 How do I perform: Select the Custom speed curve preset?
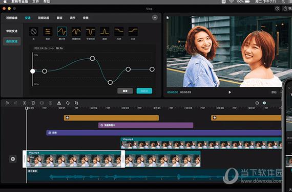(48, 31)
